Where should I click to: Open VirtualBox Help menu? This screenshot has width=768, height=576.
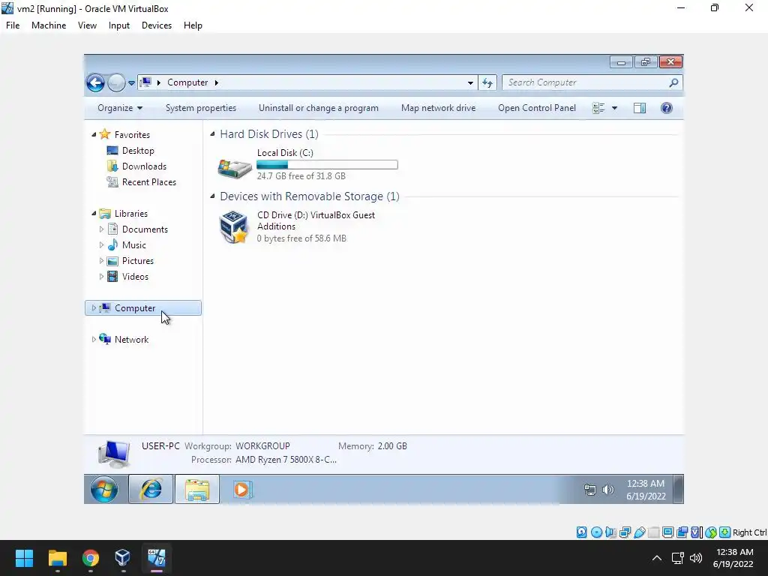click(193, 25)
